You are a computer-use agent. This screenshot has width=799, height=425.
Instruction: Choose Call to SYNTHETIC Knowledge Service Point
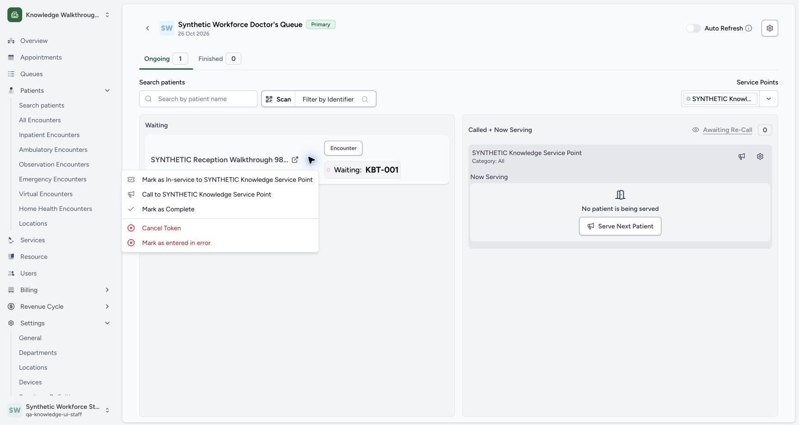click(220, 194)
